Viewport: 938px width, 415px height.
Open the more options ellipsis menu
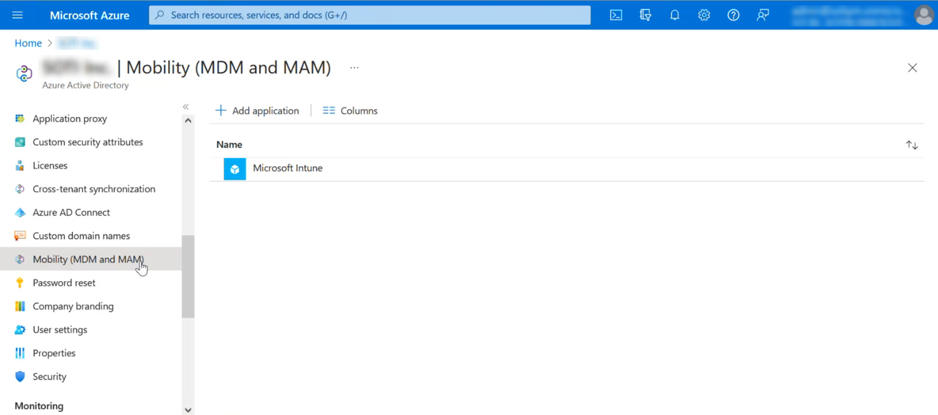tap(355, 67)
